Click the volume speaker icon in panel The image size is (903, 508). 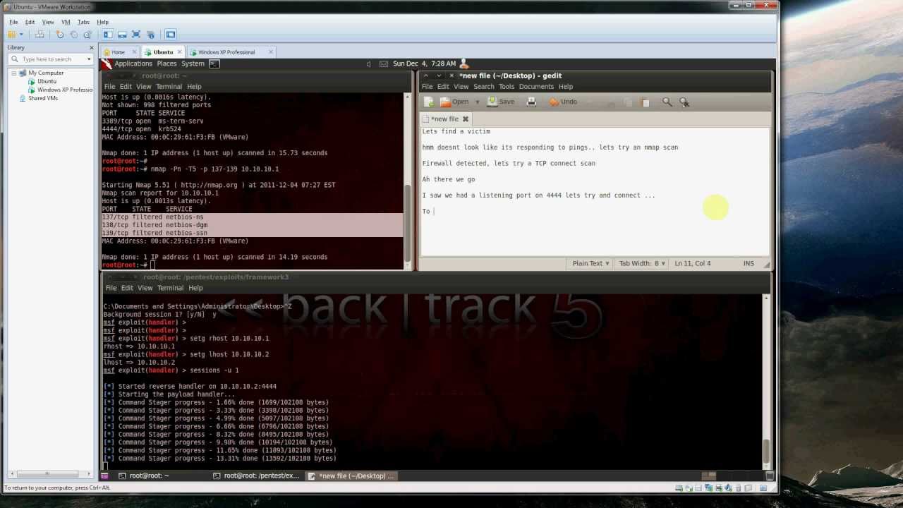[369, 64]
